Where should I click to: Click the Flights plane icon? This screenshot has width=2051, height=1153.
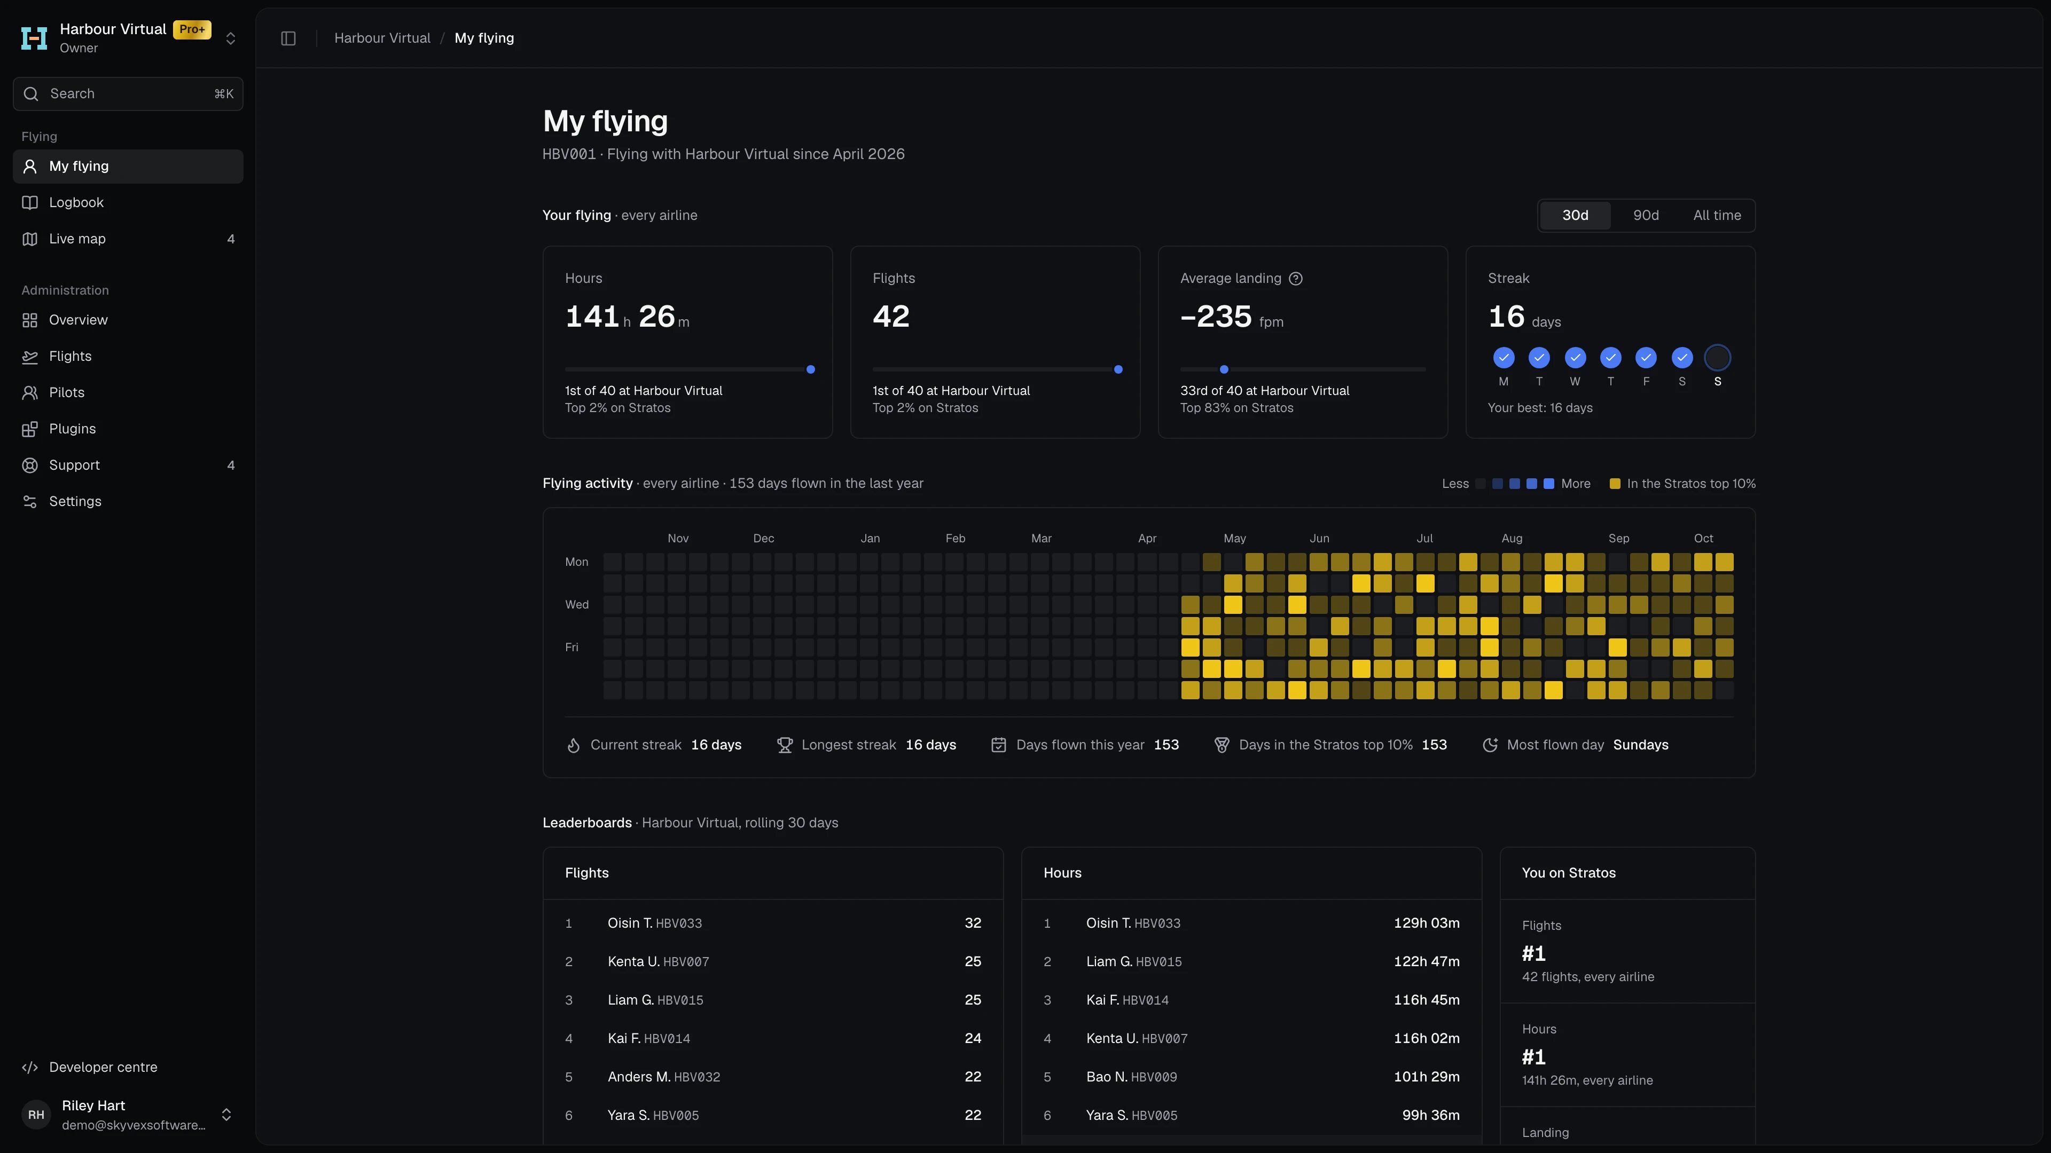pyautogui.click(x=30, y=357)
